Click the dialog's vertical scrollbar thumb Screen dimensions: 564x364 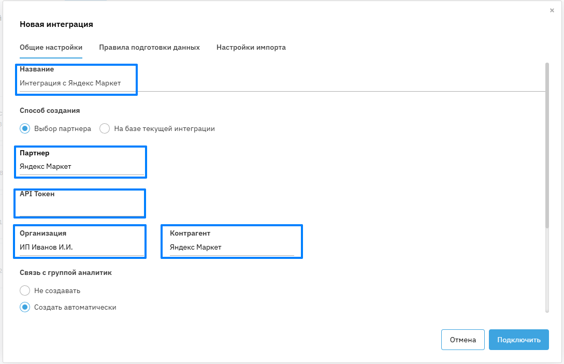pos(547,145)
